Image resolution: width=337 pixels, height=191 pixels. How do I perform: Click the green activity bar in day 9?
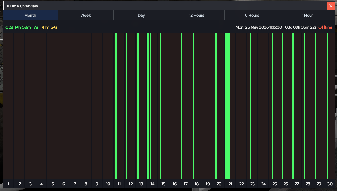click(96, 106)
